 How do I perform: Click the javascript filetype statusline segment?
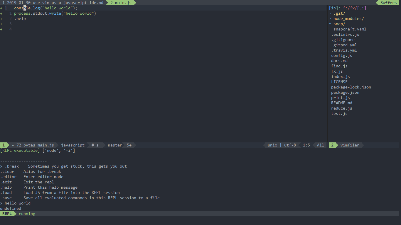tap(73, 145)
